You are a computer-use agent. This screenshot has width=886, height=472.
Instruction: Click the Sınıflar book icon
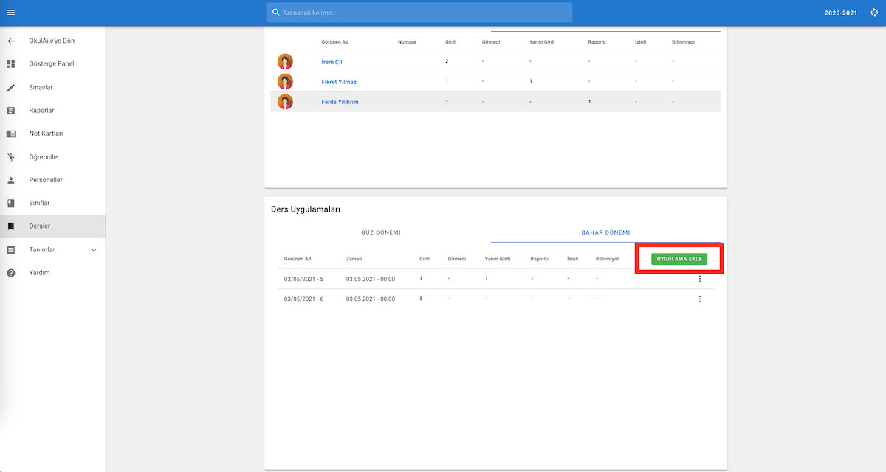point(11,203)
